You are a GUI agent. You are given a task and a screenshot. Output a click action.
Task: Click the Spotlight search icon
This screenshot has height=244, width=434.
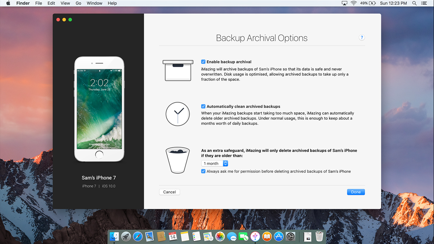coord(414,3)
